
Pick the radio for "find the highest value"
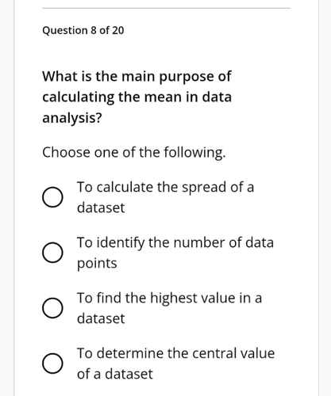52,308
